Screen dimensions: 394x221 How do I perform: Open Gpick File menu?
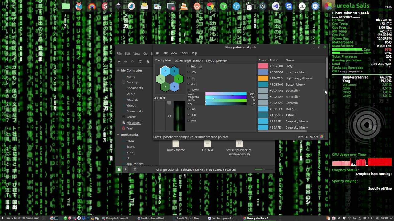point(157,53)
